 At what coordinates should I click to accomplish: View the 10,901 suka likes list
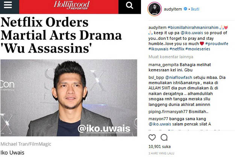pos(159,146)
